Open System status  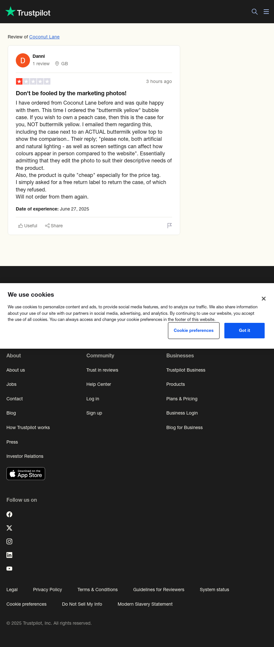click(214, 590)
